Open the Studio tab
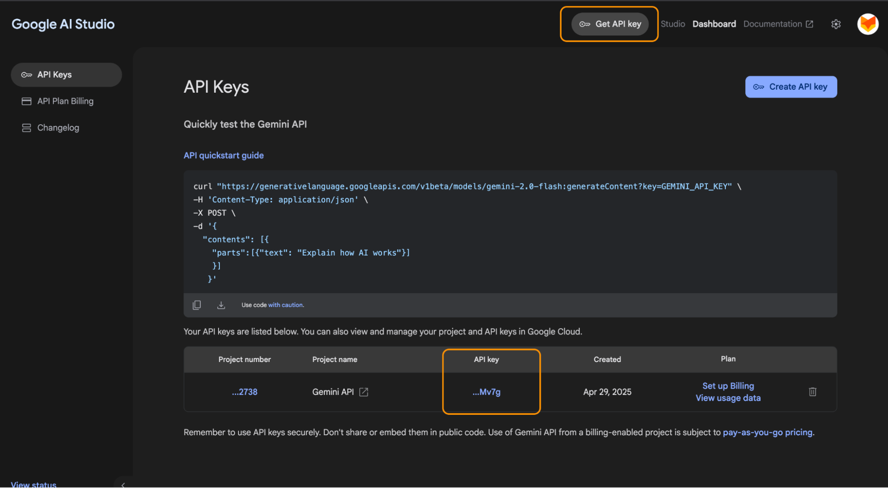 [x=673, y=24]
